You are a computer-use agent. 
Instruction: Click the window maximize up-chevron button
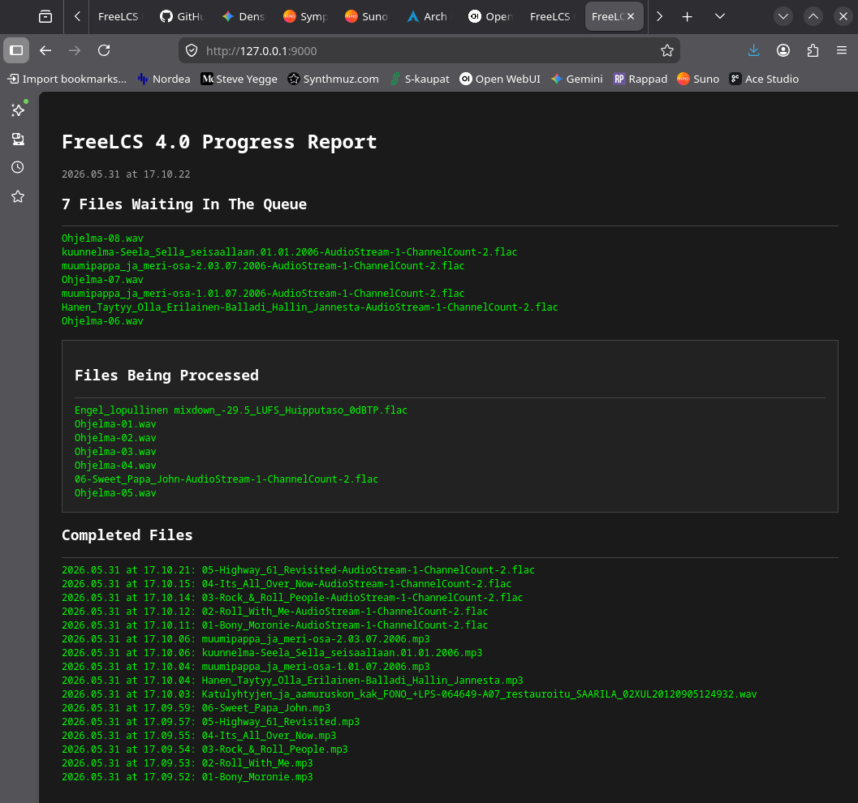pyautogui.click(x=813, y=17)
